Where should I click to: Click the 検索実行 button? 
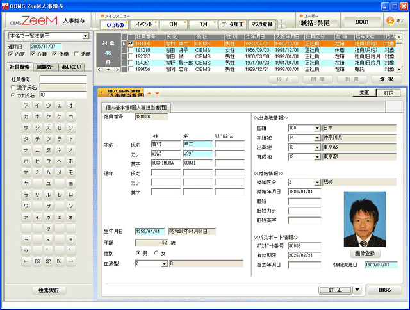tap(49, 290)
